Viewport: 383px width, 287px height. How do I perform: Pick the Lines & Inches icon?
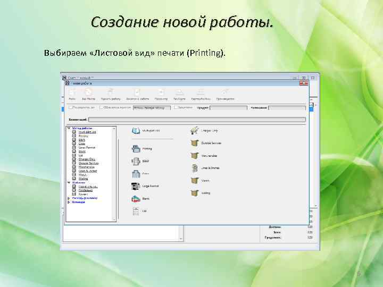tap(195, 168)
